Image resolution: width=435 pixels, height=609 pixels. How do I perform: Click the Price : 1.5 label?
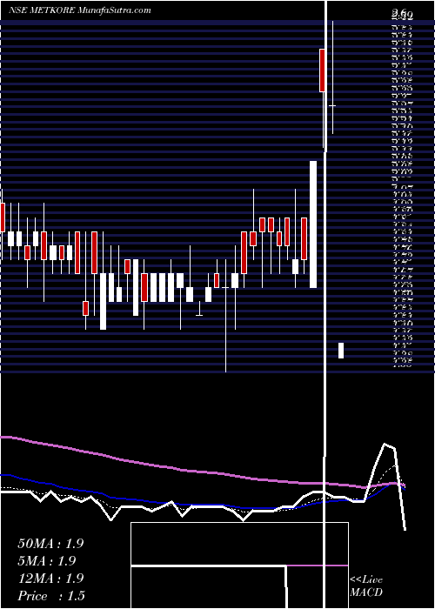pos(51,595)
